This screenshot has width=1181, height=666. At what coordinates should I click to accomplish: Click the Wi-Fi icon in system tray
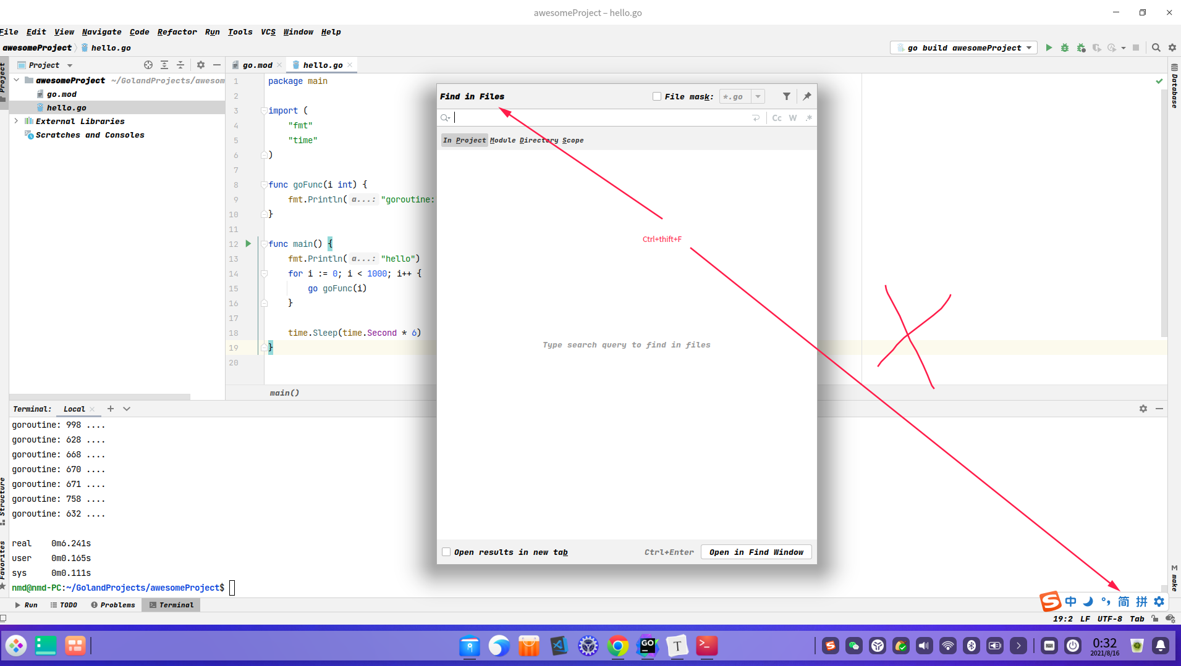point(947,646)
